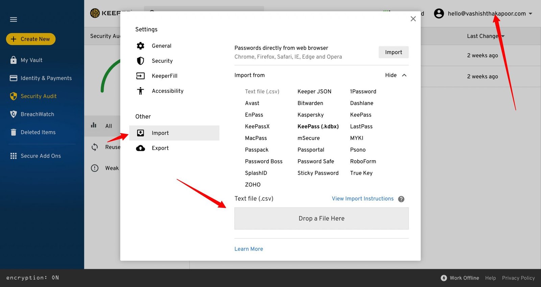
Task: Click the Security shield icon in settings
Action: click(140, 61)
